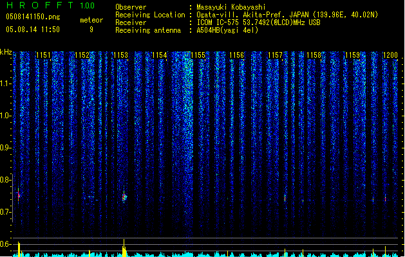Select the A504HB(yagi 4el) antenna text
This screenshot has height=257, width=405.
click(227, 30)
